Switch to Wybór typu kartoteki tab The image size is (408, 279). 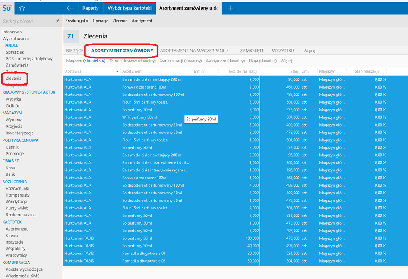click(129, 8)
